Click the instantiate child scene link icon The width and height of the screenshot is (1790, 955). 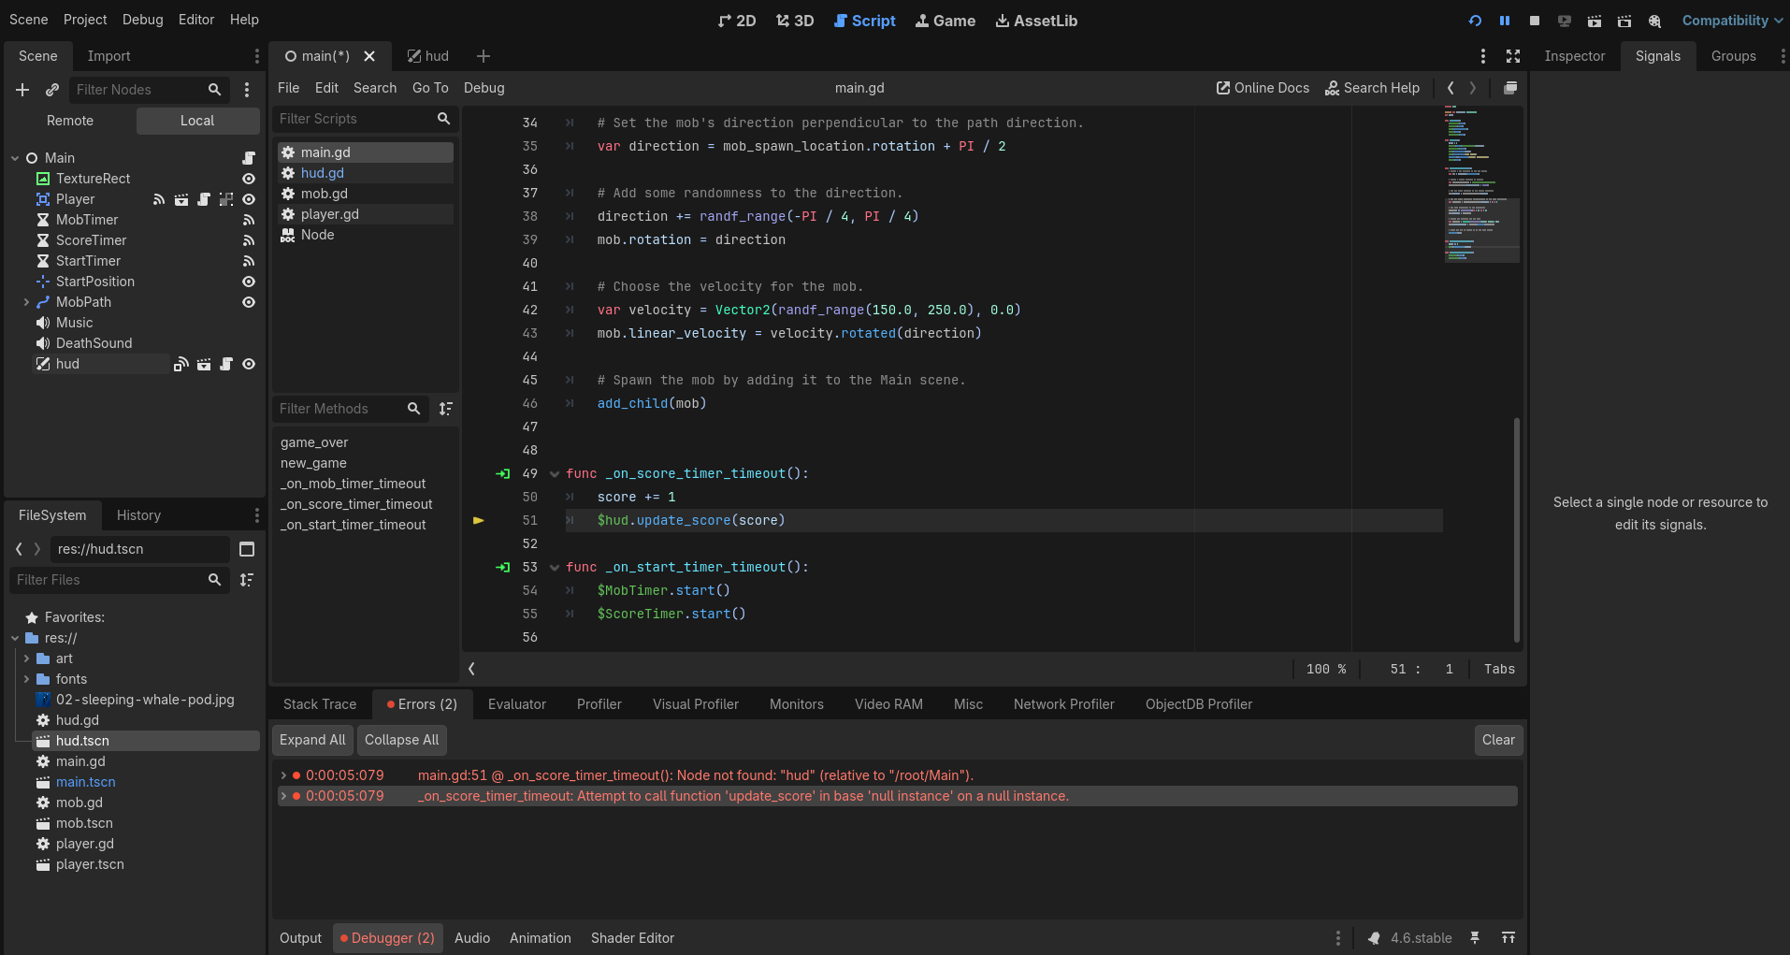(x=52, y=90)
